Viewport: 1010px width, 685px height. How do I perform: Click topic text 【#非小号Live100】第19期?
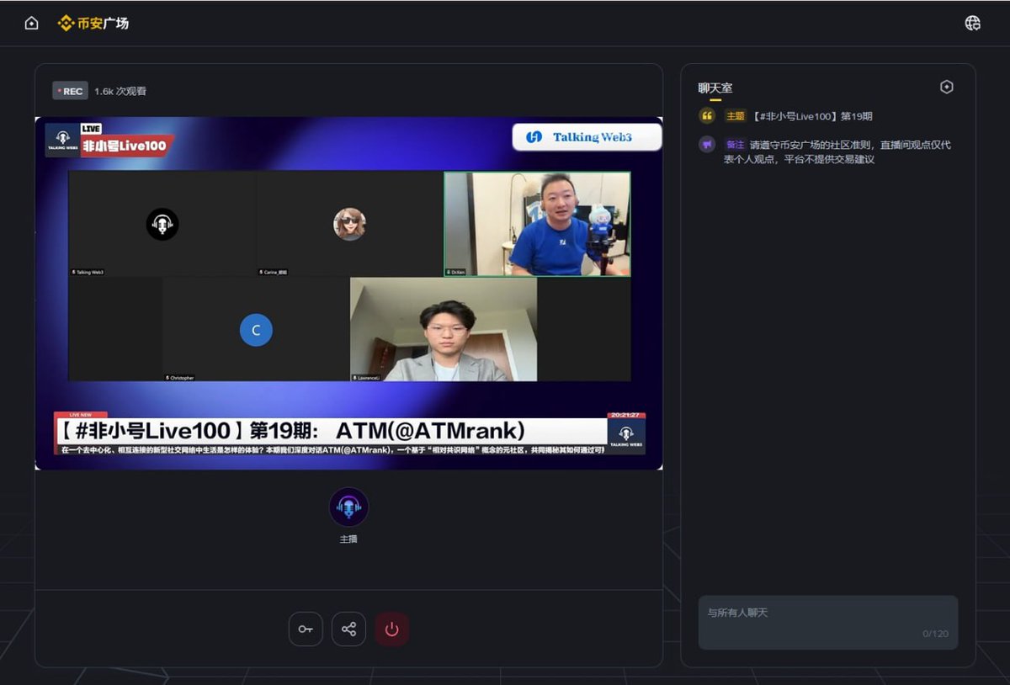coord(811,116)
